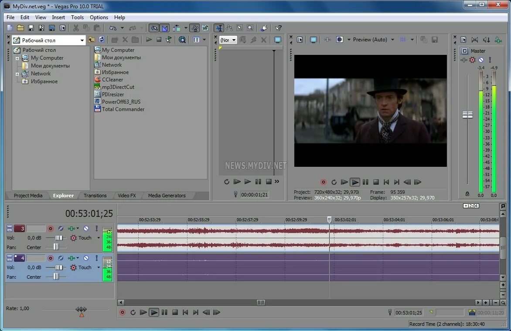The width and height of the screenshot is (511, 331).
Task: Switch to the Project Media tab
Action: [x=28, y=196]
